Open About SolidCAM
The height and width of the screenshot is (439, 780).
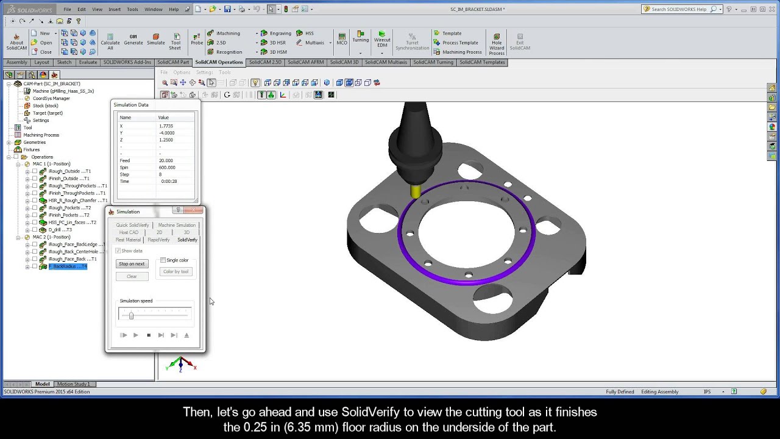coord(16,41)
